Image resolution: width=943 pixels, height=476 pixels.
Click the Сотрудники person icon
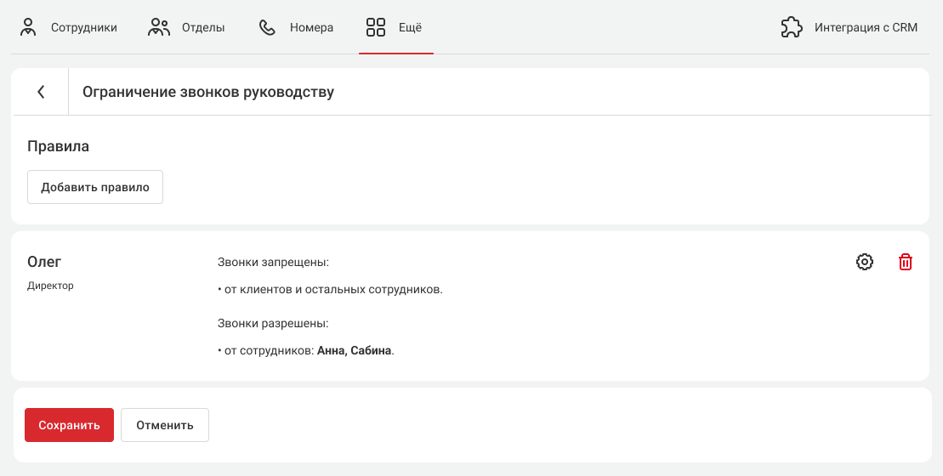click(29, 27)
